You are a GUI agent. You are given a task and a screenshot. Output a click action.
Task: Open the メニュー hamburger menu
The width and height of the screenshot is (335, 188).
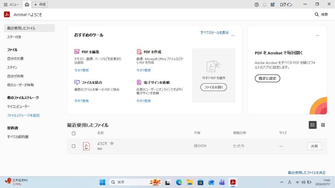11,5
